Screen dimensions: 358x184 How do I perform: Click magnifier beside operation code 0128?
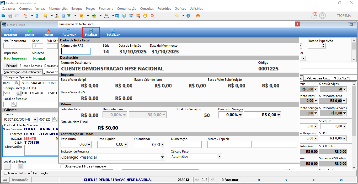pyautogui.click(x=17, y=83)
